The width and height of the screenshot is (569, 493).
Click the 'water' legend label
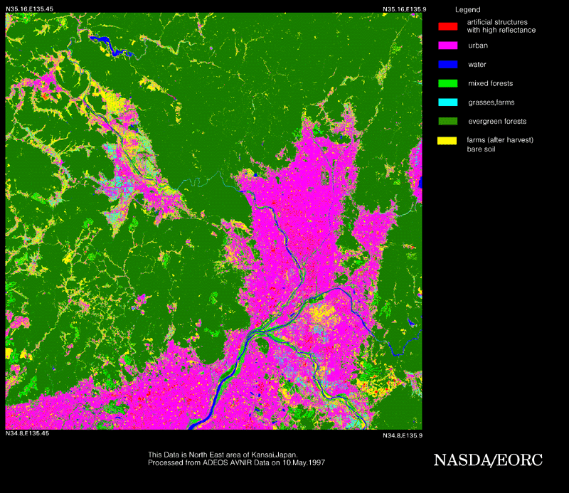coord(477,65)
